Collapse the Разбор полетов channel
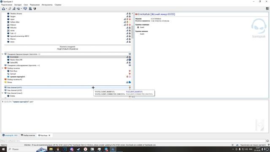The height and width of the screenshot is (152, 270). click(3, 68)
